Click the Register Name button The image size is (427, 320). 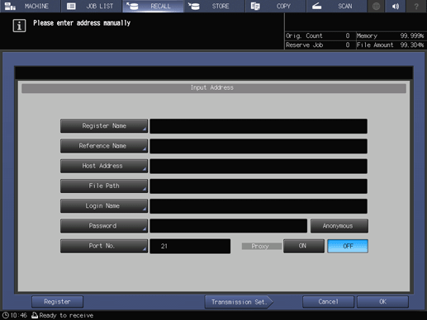tap(104, 126)
